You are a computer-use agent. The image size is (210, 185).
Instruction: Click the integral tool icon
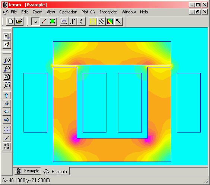73,22
